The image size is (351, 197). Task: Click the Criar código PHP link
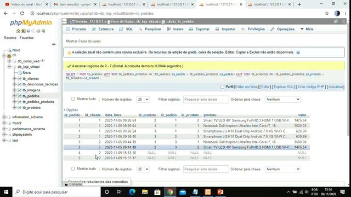pos(311,87)
